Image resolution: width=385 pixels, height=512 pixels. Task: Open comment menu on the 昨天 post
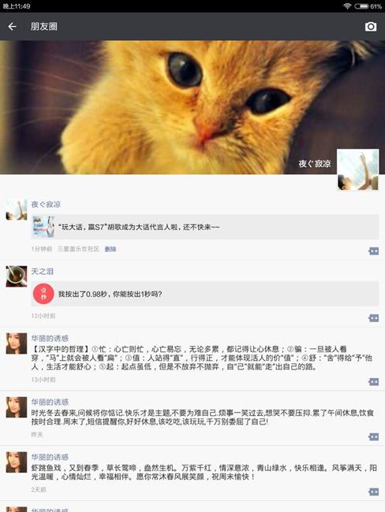373,436
